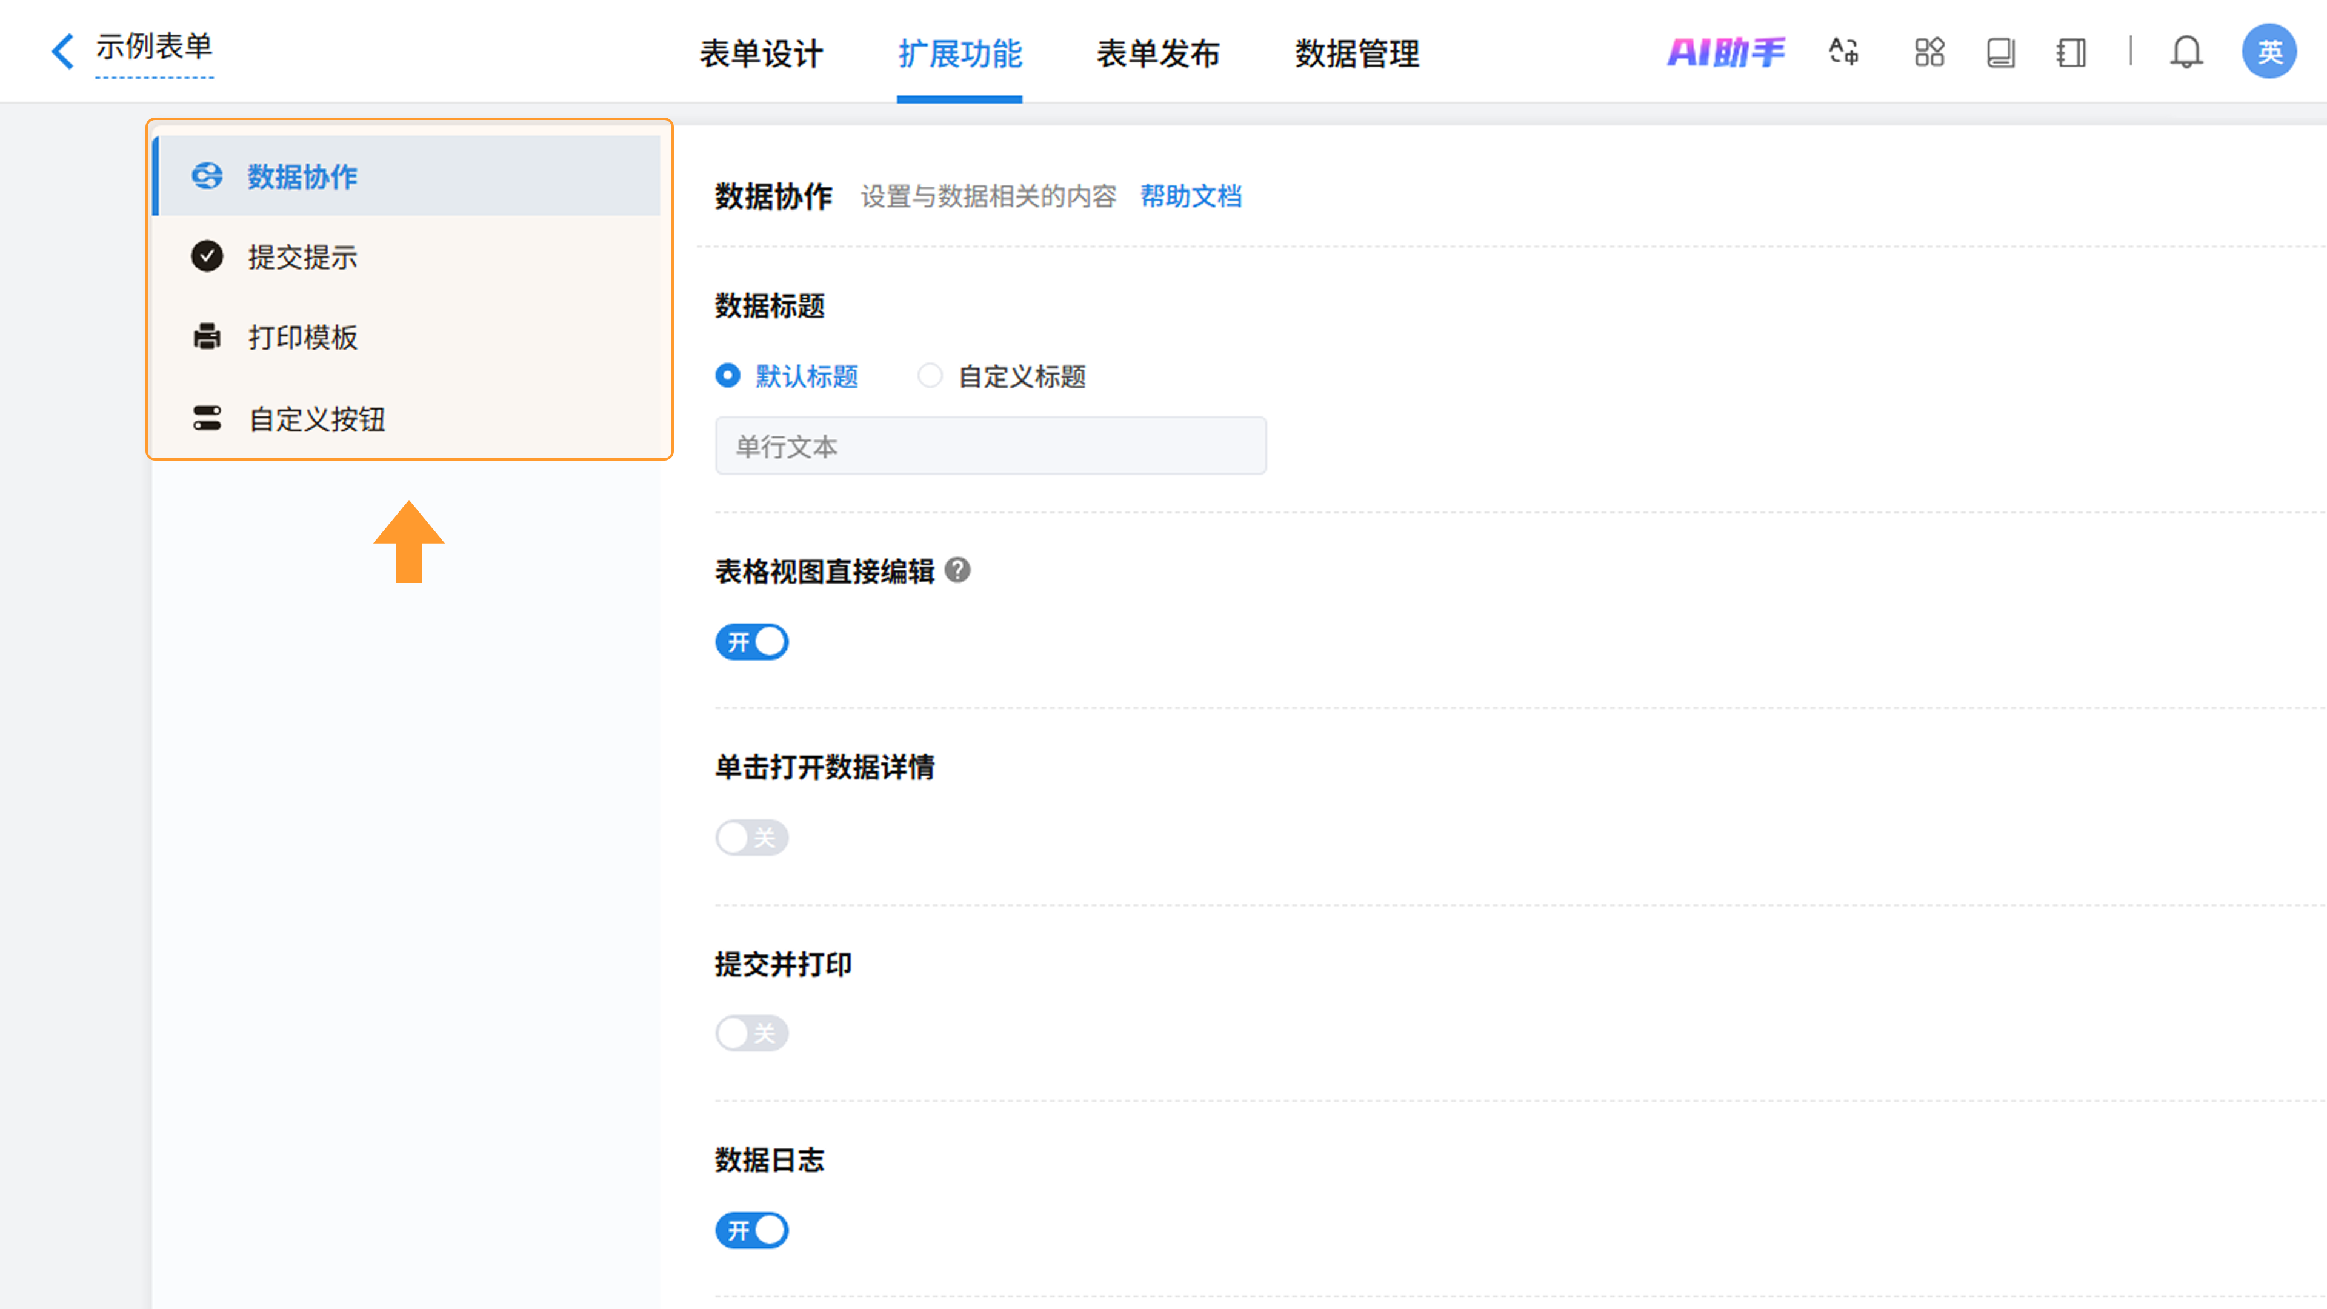Select 默认标题 radio option
Screen dimensions: 2327x1309
coord(728,376)
